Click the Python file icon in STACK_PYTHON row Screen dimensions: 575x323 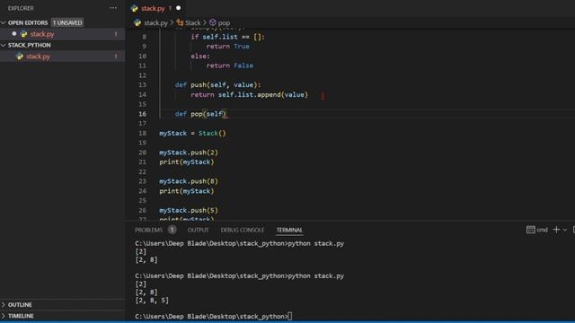tap(20, 57)
